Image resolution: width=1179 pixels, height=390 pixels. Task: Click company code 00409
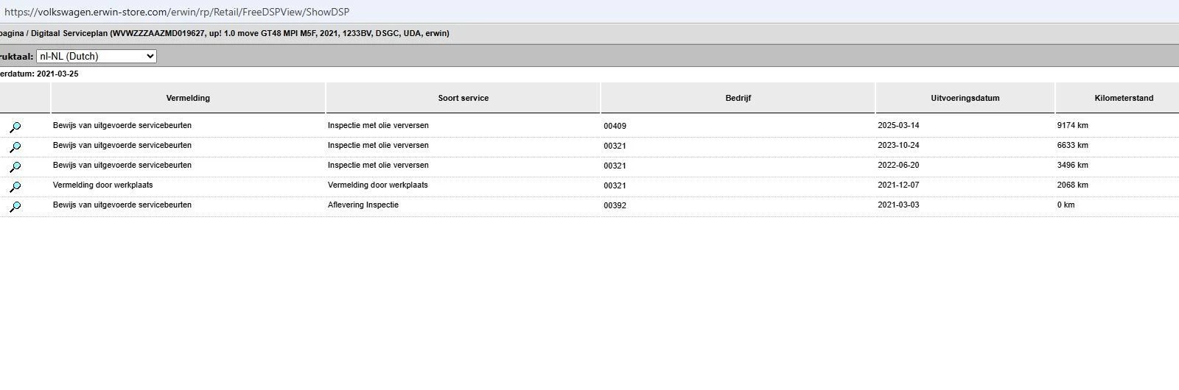point(615,126)
